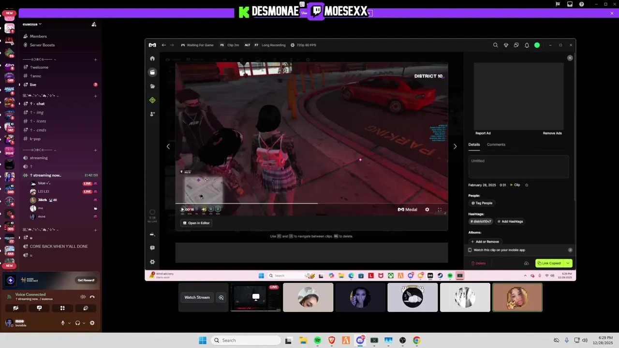Play the Medal clip
Image resolution: width=619 pixels, height=348 pixels.
182,209
